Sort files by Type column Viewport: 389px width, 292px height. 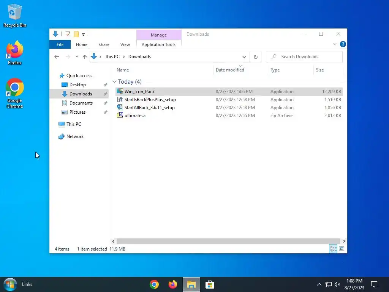tap(291, 70)
